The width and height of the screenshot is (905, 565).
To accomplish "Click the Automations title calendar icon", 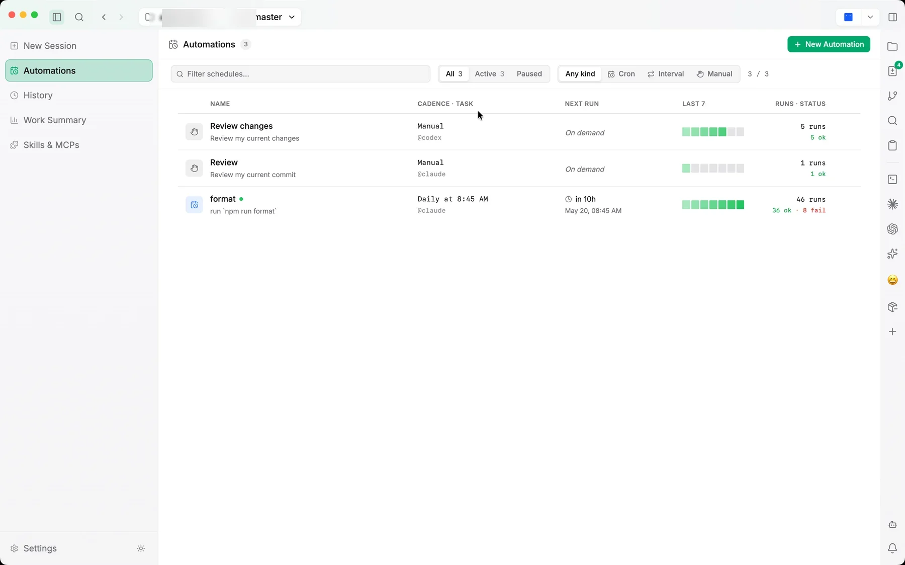I will pyautogui.click(x=173, y=44).
